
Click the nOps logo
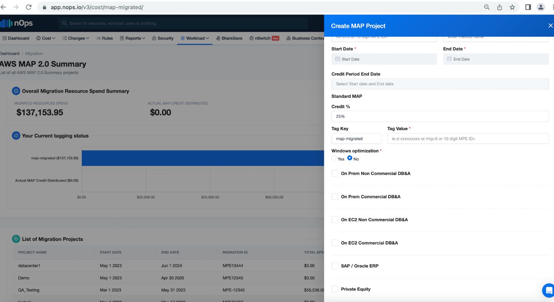17,23
